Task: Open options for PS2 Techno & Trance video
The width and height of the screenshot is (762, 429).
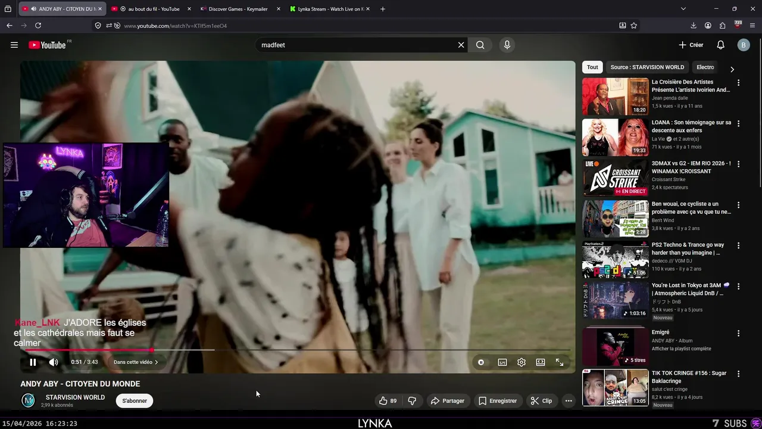Action: tap(739, 245)
